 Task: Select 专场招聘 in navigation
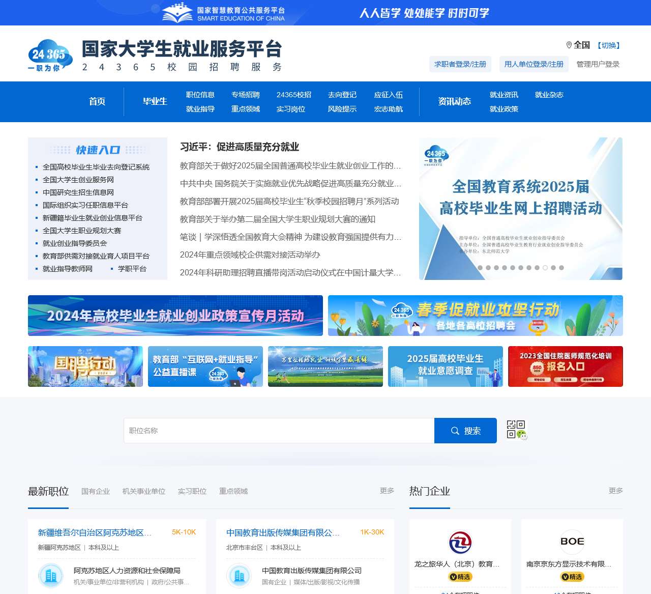[246, 95]
